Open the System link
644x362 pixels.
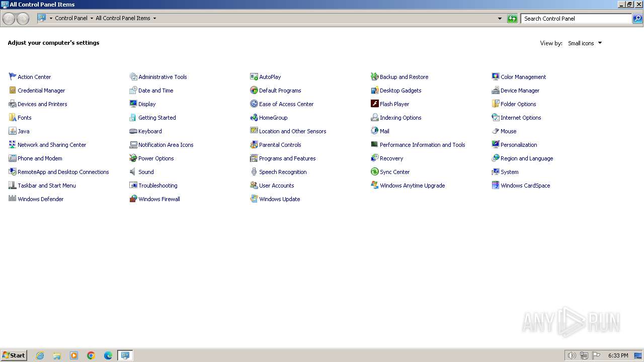click(509, 172)
